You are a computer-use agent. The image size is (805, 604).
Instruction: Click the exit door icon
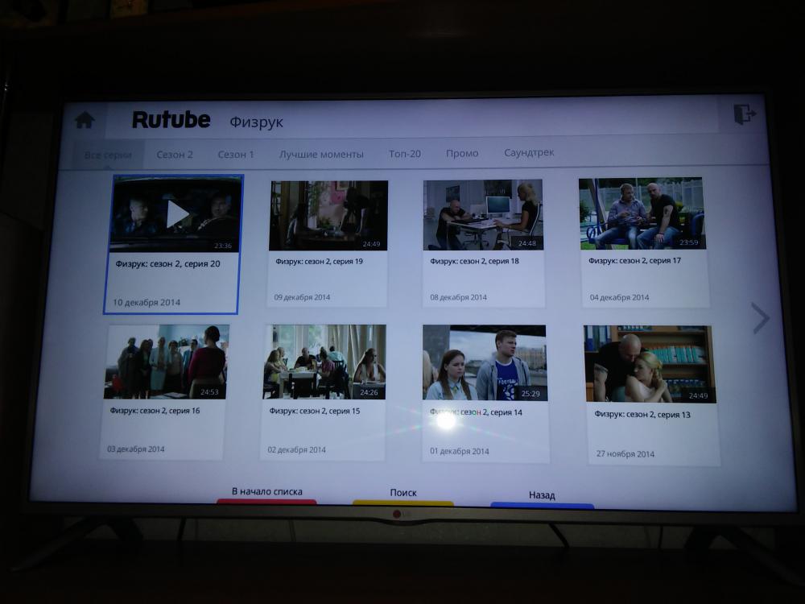tap(745, 114)
